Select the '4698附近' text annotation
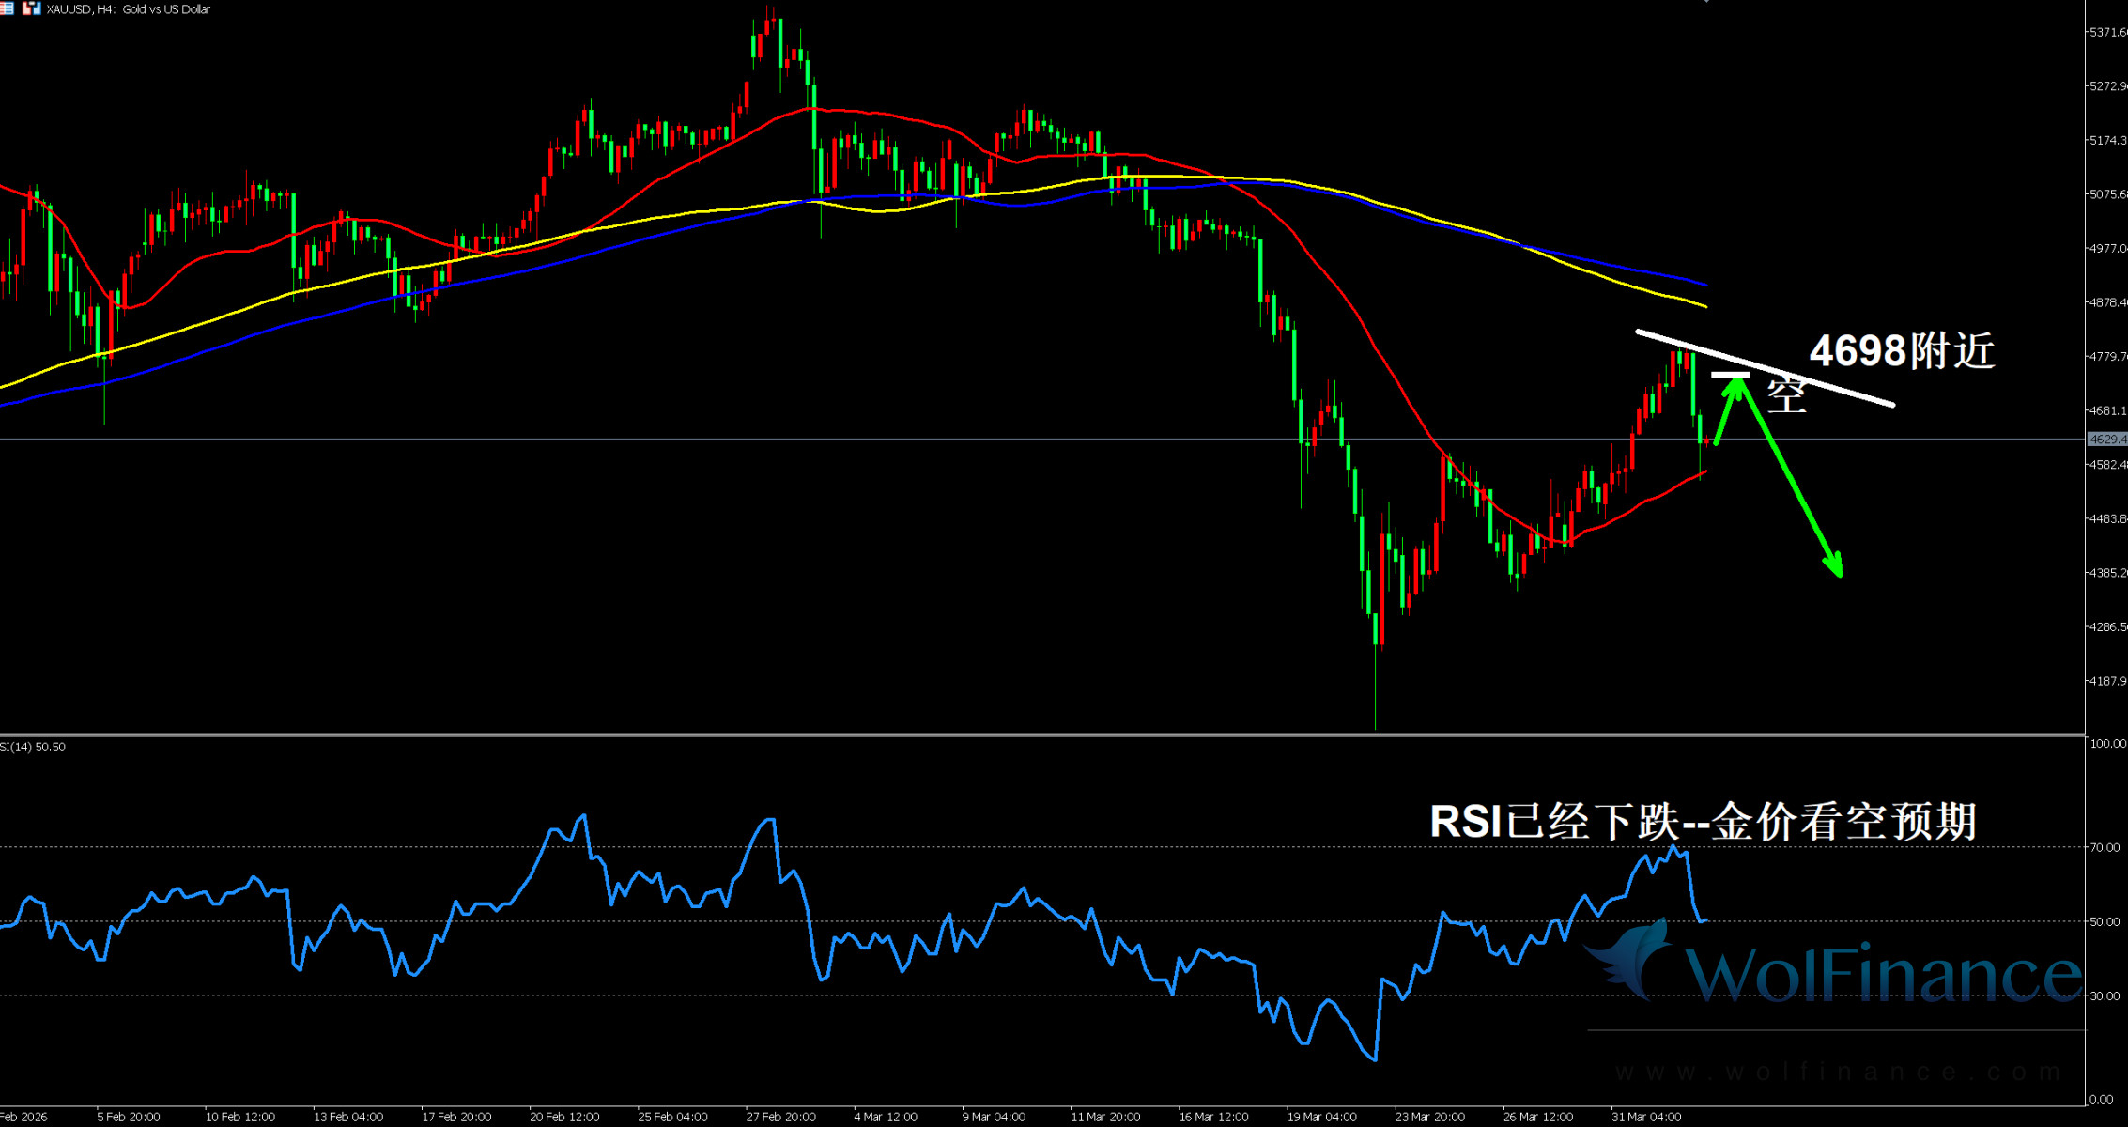Image resolution: width=2128 pixels, height=1127 pixels. pyautogui.click(x=1902, y=351)
